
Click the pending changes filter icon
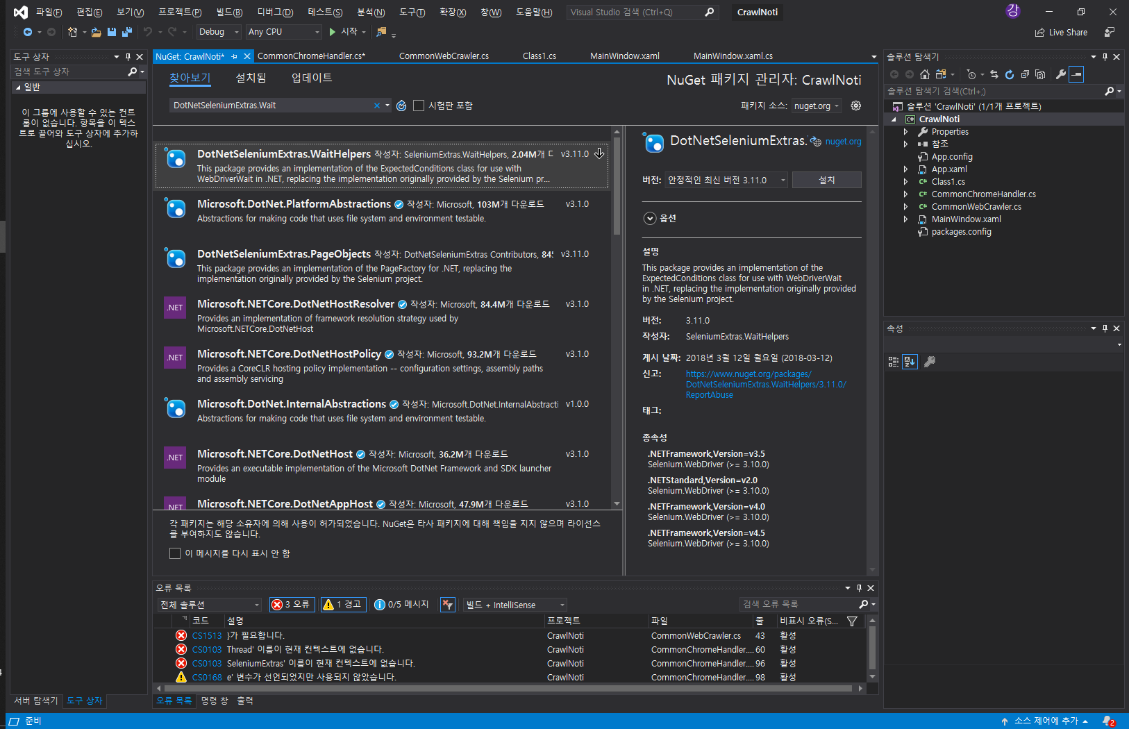tap(971, 74)
